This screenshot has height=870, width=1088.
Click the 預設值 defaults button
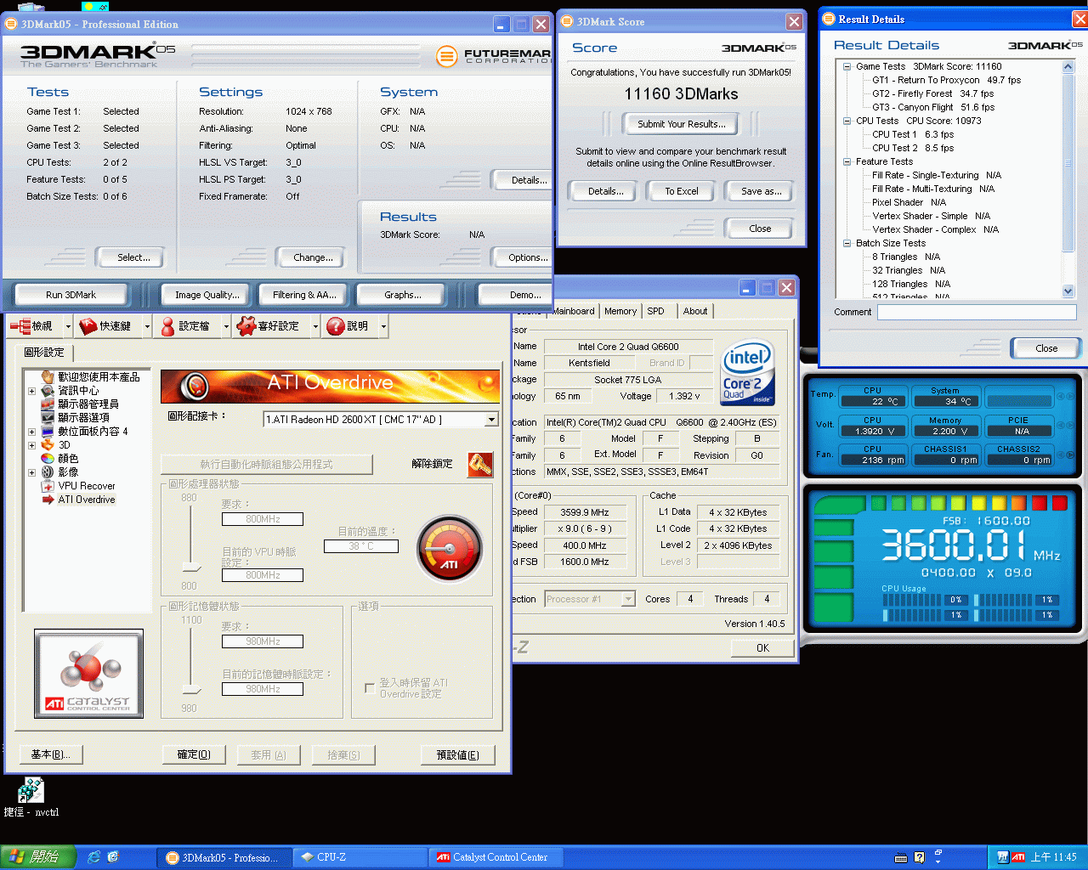[x=457, y=754]
